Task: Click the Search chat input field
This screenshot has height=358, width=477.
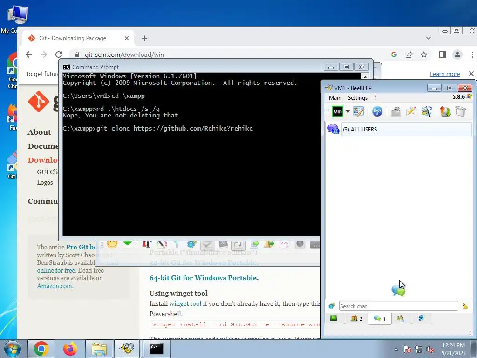Action: 398,306
